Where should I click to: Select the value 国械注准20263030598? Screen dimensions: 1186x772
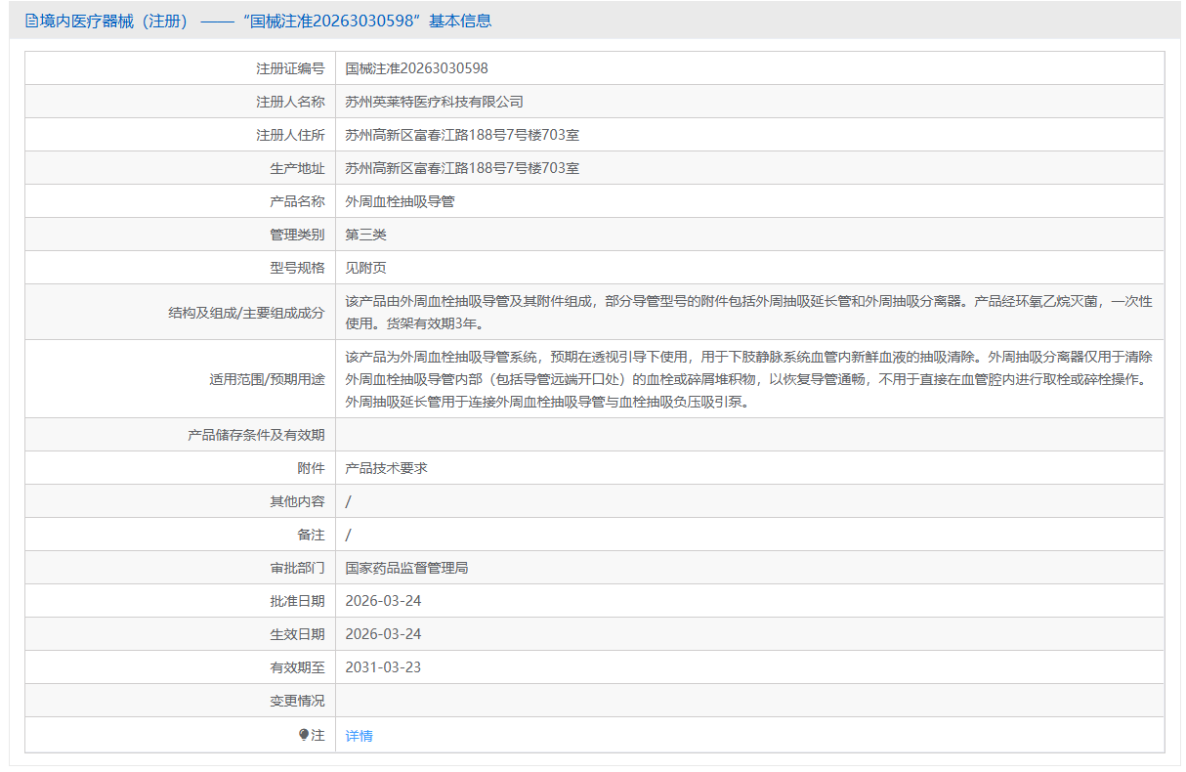pos(416,68)
